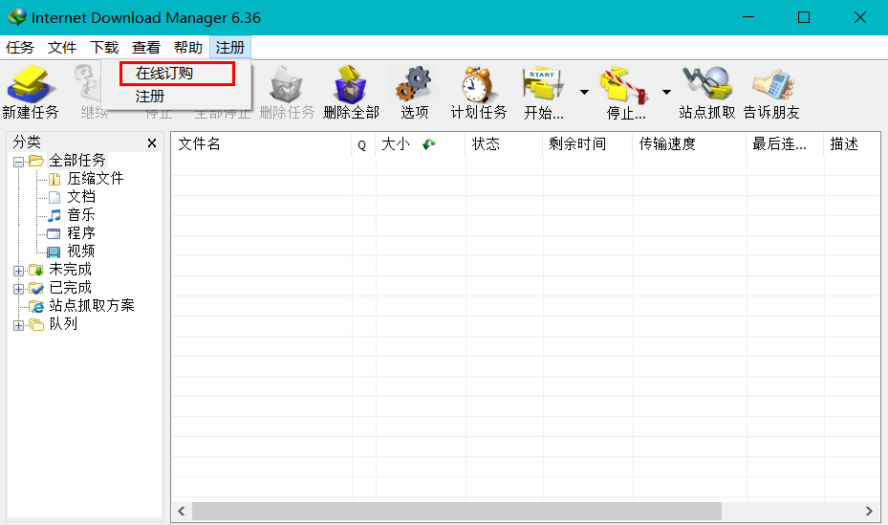Screen dimensions: 888x525
Task: Open 站点抓取 site grabber icon
Action: (x=706, y=84)
